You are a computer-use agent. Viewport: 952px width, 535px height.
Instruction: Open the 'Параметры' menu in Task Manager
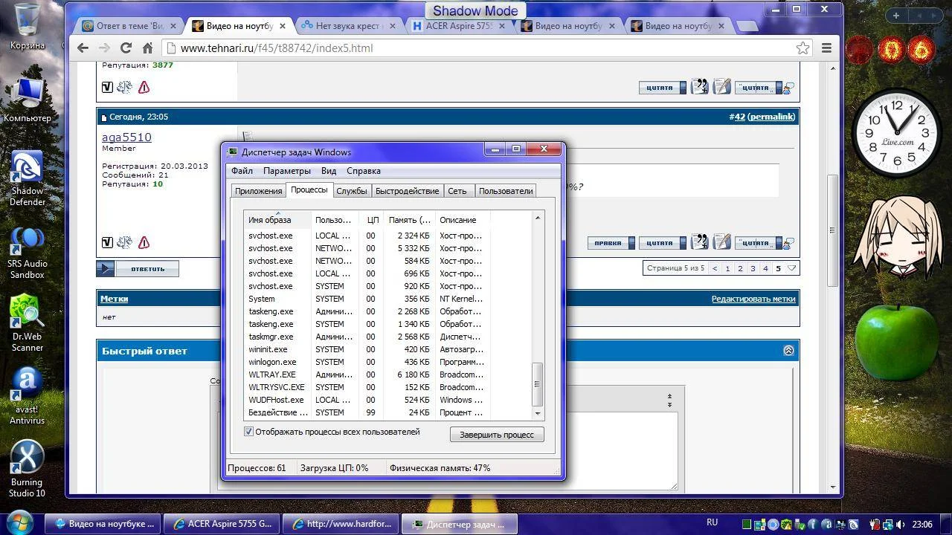coord(286,171)
